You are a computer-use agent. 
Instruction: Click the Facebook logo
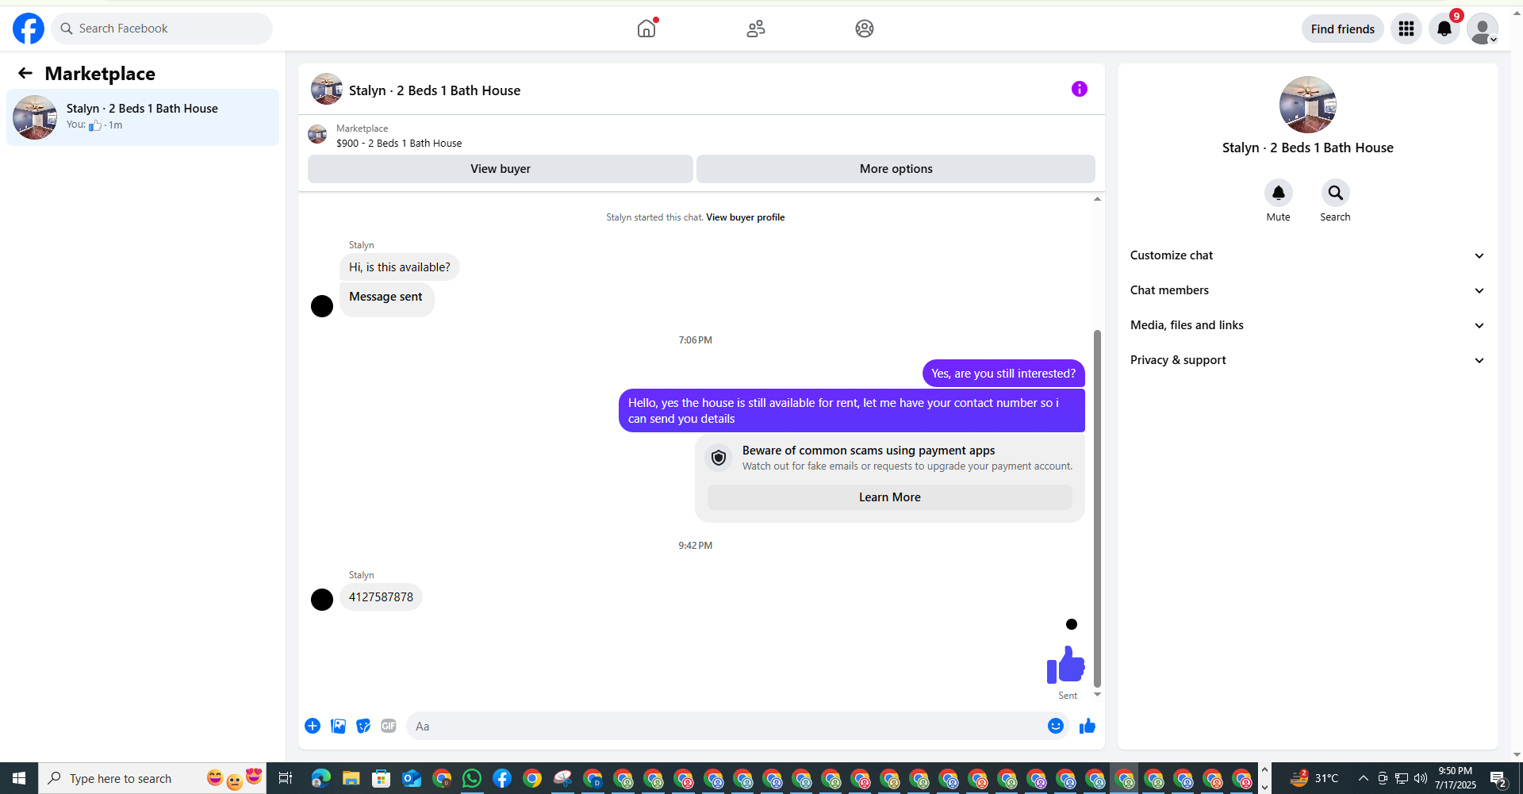[29, 29]
